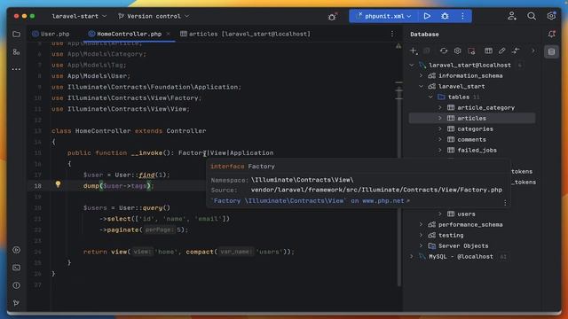Open the account profile icon

pos(512,16)
